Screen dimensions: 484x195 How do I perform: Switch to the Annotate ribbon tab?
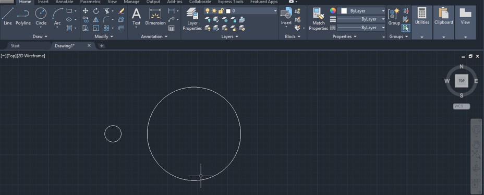coord(64,2)
